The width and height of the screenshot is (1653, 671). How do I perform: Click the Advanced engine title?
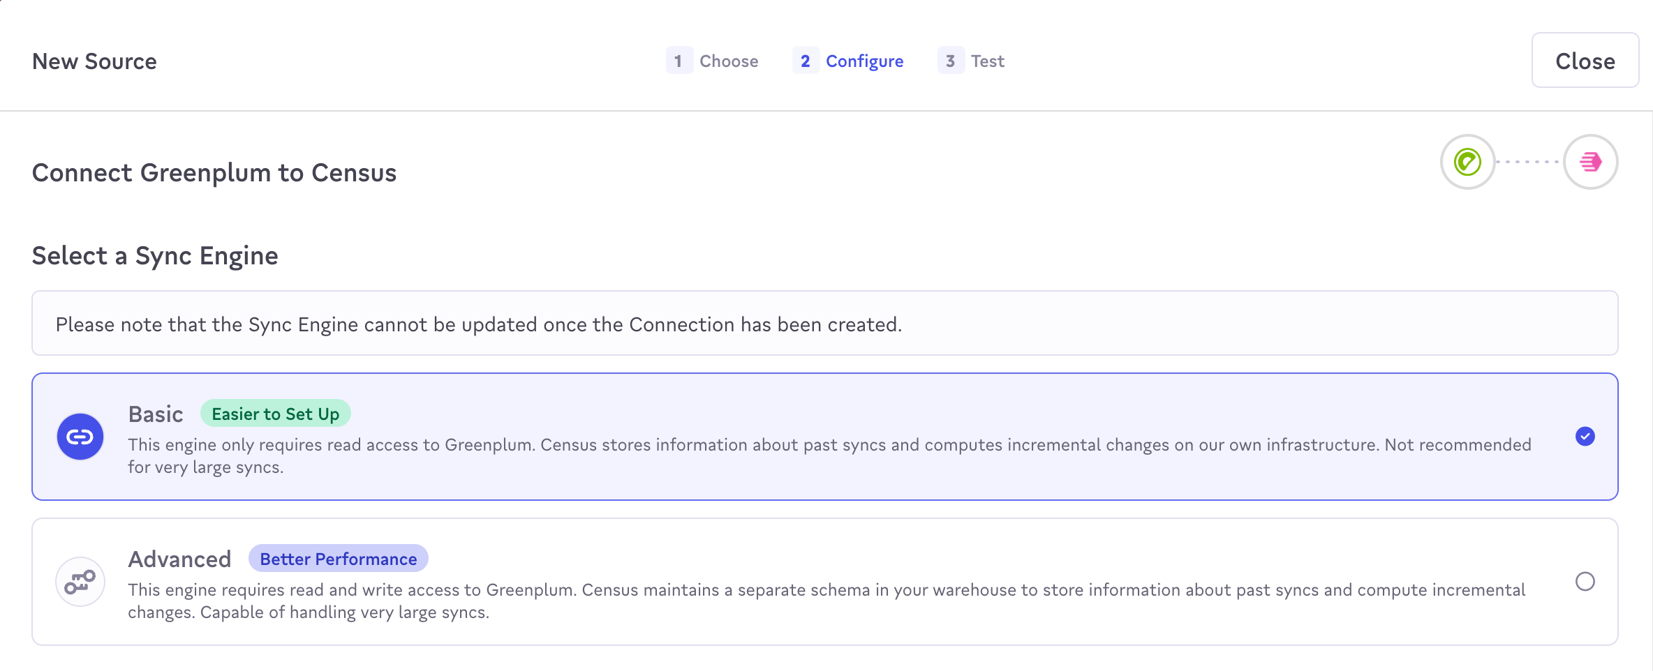tap(179, 559)
